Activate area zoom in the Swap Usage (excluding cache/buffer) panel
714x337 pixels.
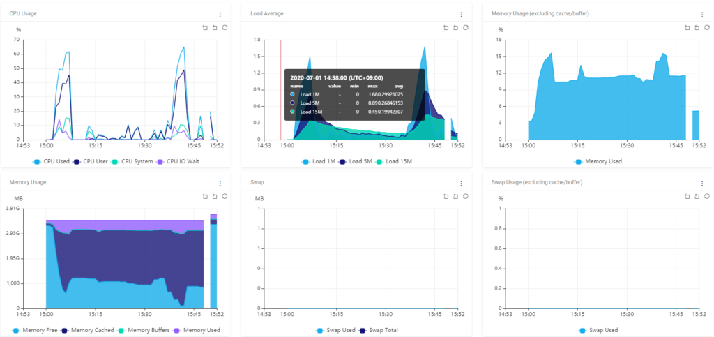click(688, 197)
